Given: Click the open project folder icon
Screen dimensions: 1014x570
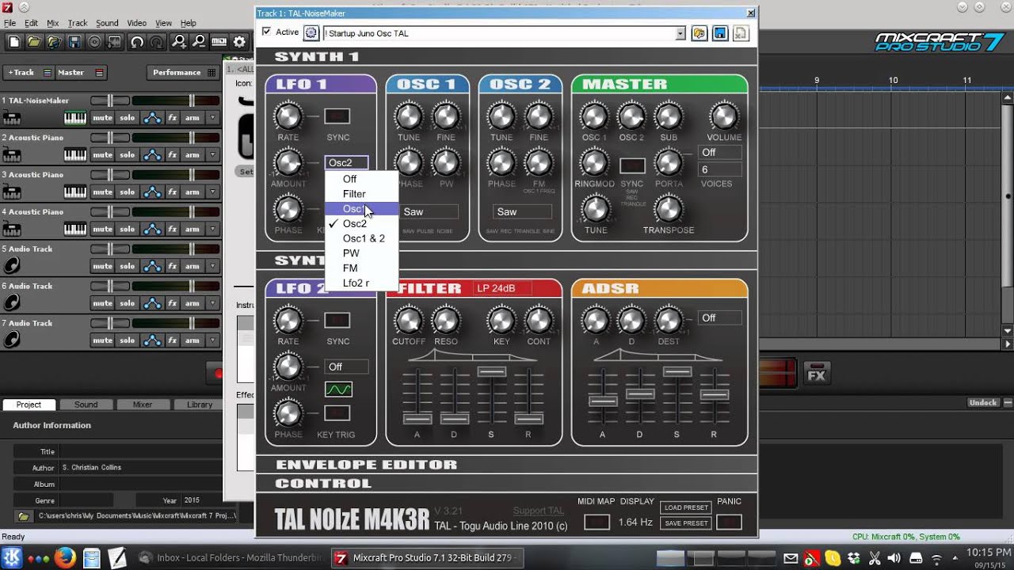Looking at the screenshot, I should click(33, 42).
